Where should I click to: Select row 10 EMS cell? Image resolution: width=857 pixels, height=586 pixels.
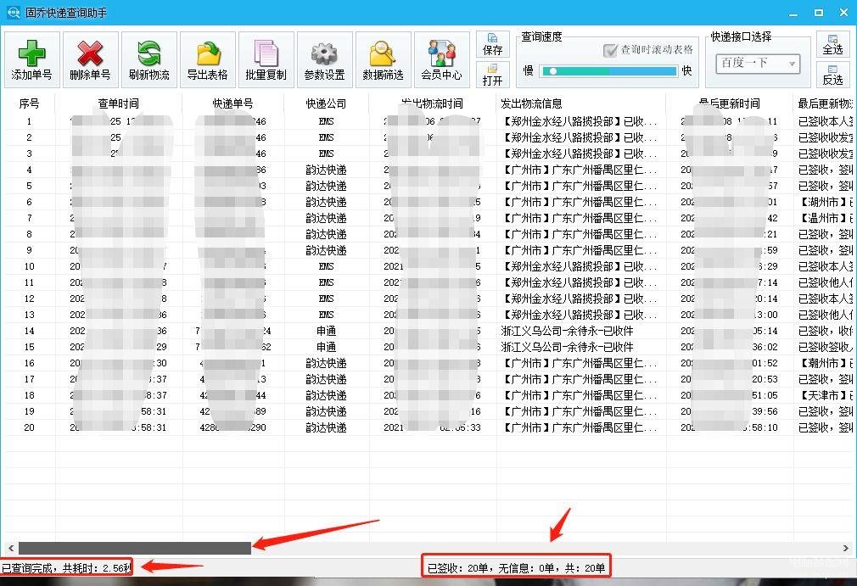(327, 266)
